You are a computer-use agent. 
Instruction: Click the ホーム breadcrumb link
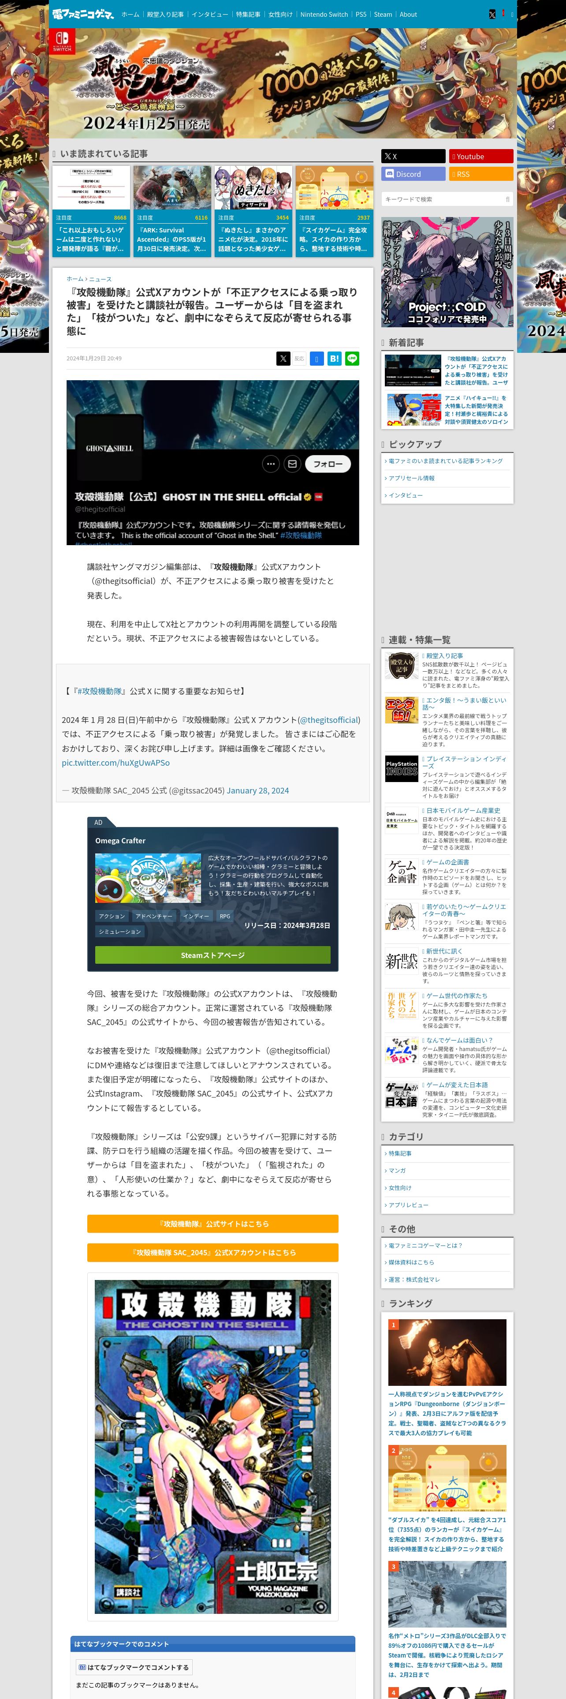tap(74, 279)
